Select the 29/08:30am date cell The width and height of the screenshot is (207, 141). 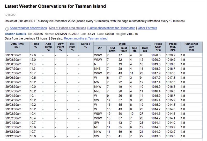(17, 60)
